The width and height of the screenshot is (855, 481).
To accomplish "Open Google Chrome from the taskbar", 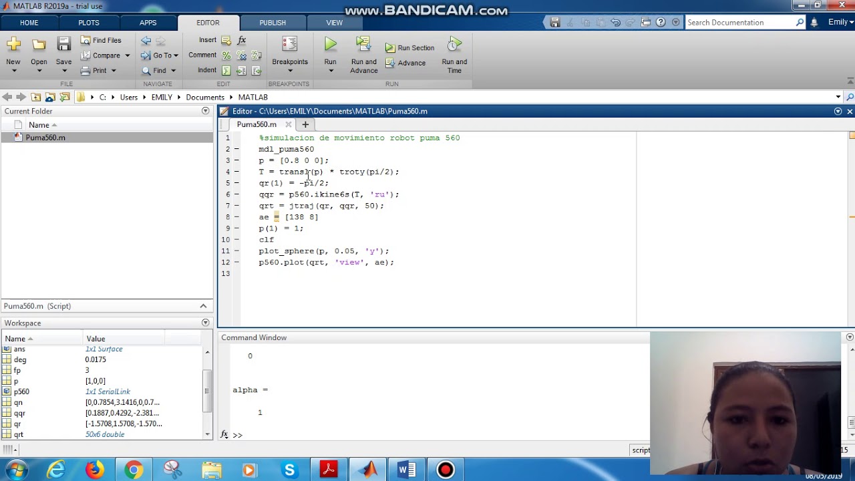I will (x=134, y=470).
